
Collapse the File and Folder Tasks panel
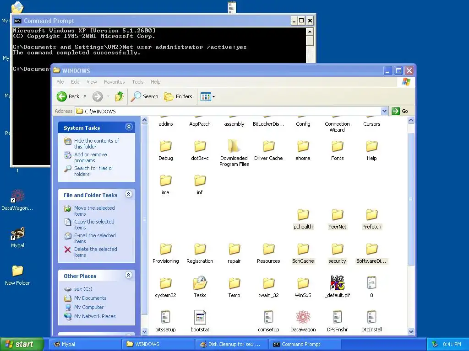click(x=129, y=194)
